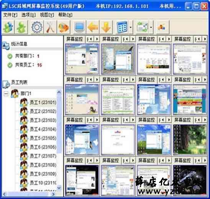Screen dimensions: 210x199
Task: Click avatar icon of 员工7 (23107)
Action: (24, 156)
